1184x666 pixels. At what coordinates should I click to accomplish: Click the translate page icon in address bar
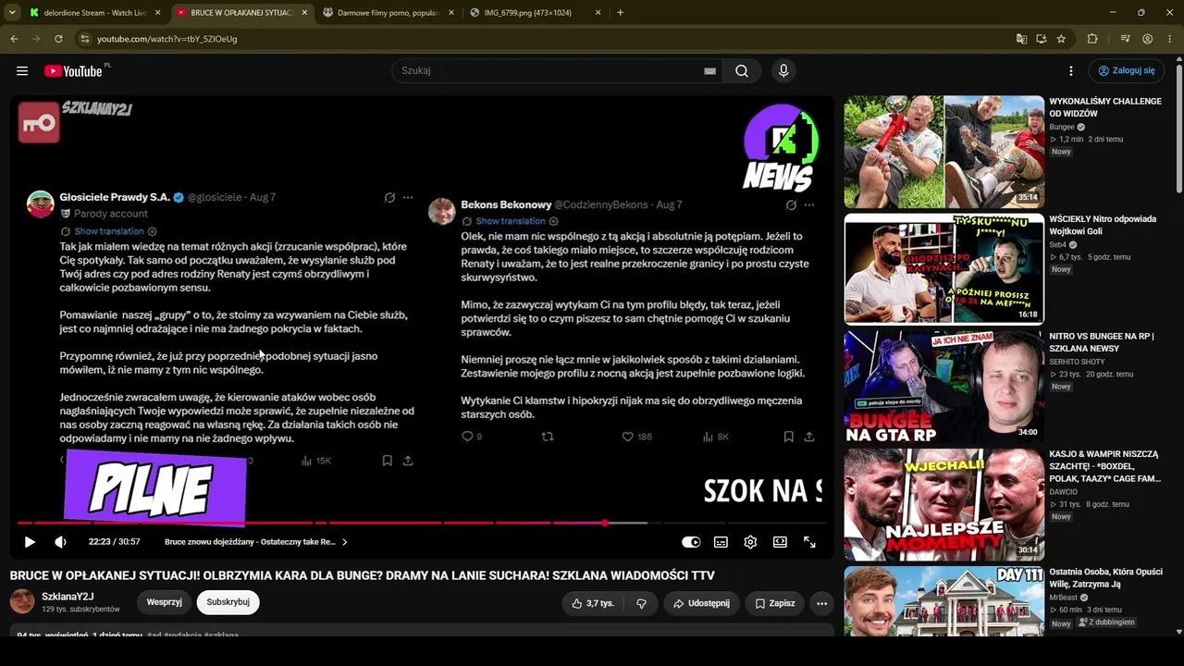pos(1021,39)
